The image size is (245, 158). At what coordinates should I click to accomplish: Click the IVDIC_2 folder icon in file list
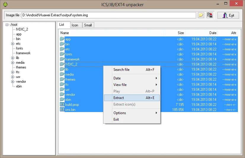(x=62, y=64)
